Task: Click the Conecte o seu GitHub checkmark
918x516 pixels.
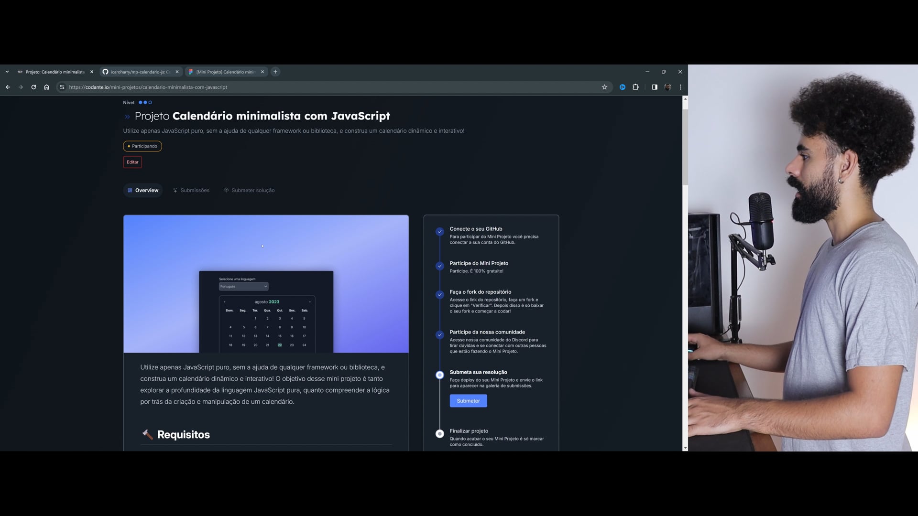Action: click(x=439, y=232)
